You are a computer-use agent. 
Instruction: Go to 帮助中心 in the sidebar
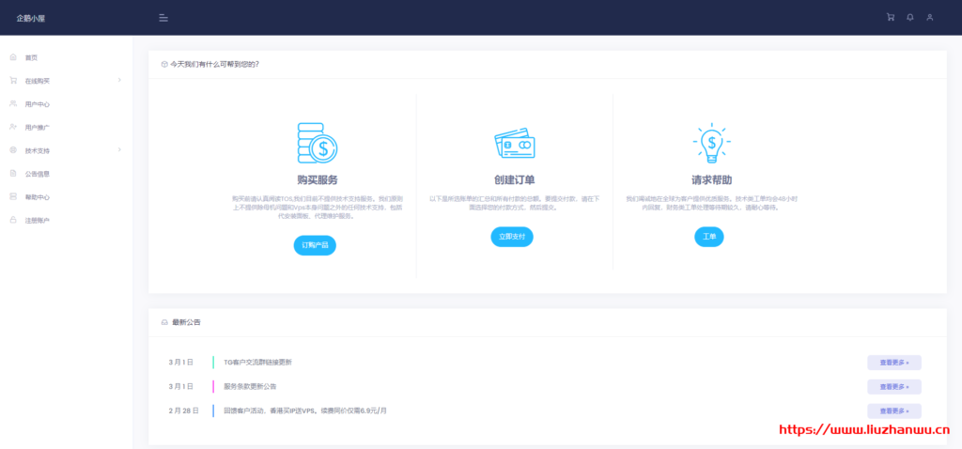coord(38,197)
